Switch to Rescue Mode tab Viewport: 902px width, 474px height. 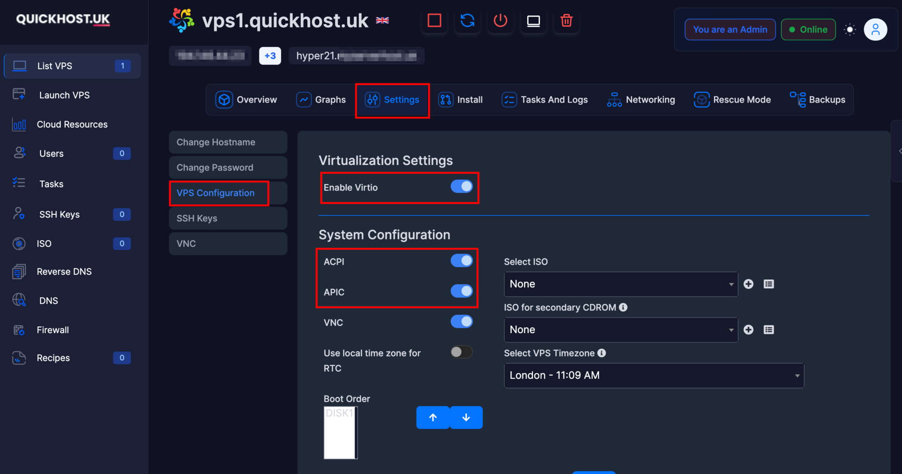732,100
